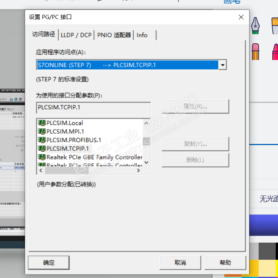
Task: Click the interface list scroll down arrow
Action: pos(146,163)
